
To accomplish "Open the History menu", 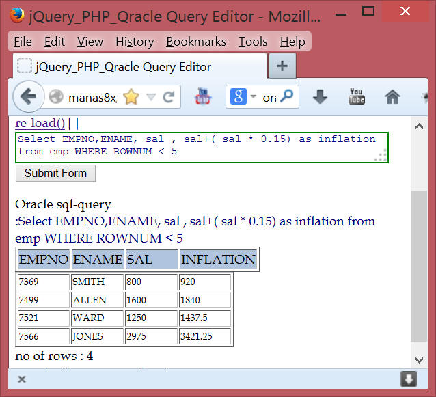I will [x=135, y=42].
